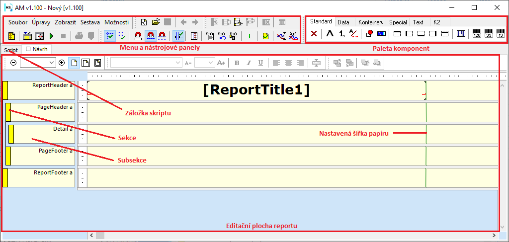Click the first glasses-and-list icon
The image size is (509, 242).
click(210, 36)
